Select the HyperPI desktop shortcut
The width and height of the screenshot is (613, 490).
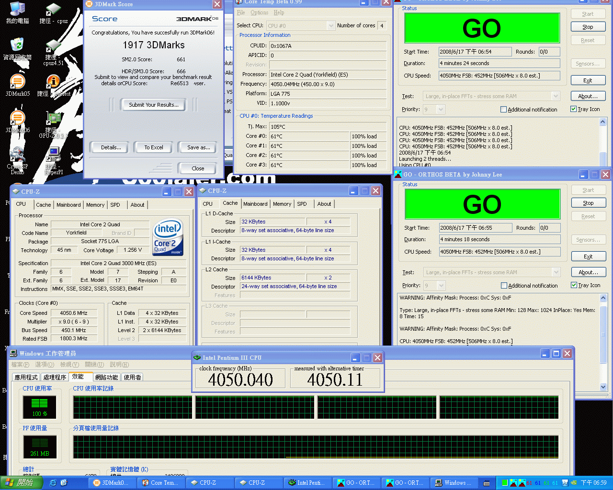[x=54, y=161]
